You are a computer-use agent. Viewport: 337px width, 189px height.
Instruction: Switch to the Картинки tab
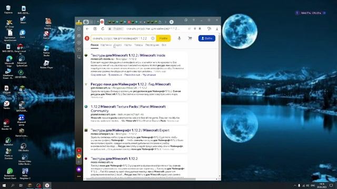[106, 45]
